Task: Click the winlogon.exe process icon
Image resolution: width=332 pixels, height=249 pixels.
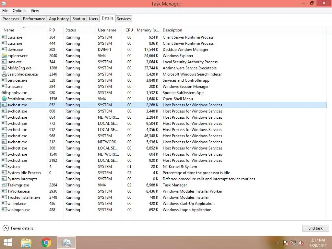Action: (x=4, y=210)
